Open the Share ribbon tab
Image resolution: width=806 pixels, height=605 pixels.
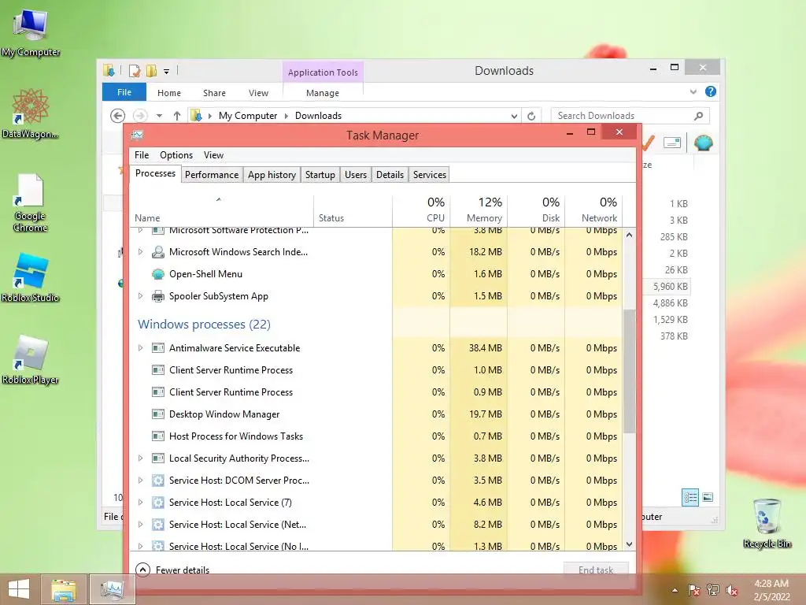click(214, 93)
